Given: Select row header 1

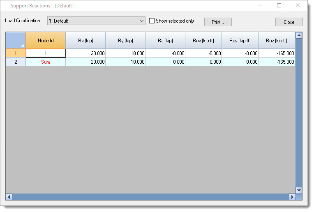Looking at the screenshot, I should tap(16, 53).
